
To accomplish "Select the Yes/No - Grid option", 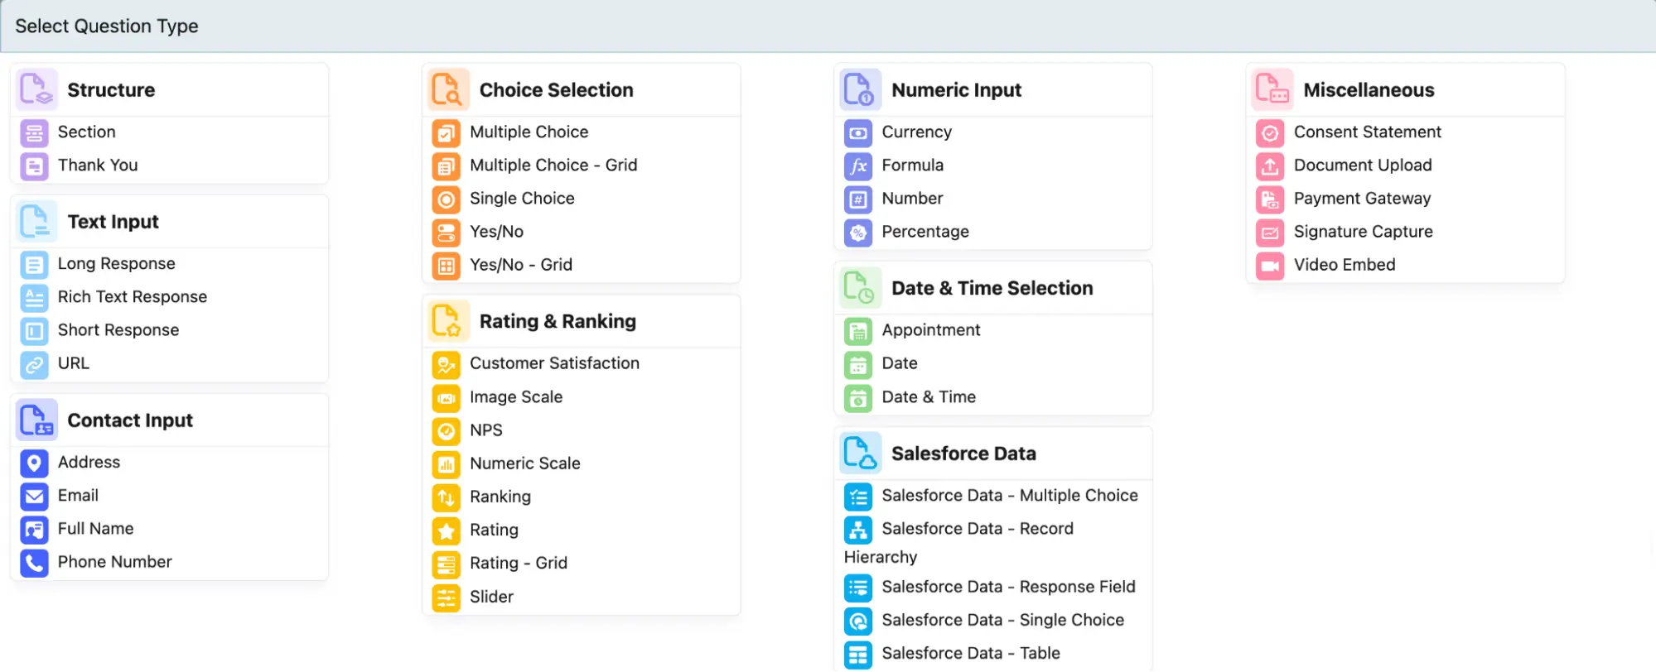I will tap(520, 265).
